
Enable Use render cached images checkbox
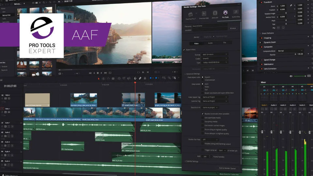pos(202,125)
